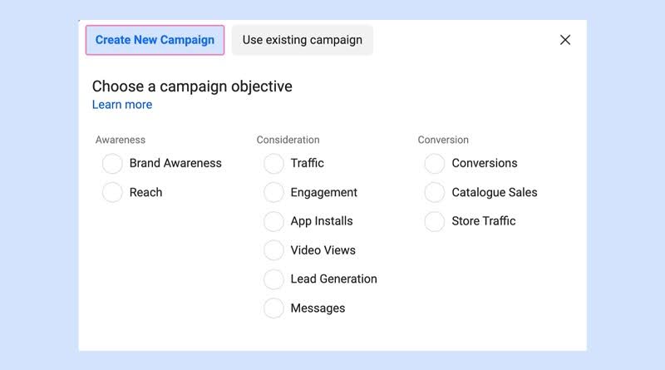Choose the Lead Generation objective
Image resolution: width=665 pixels, height=370 pixels.
tap(273, 279)
